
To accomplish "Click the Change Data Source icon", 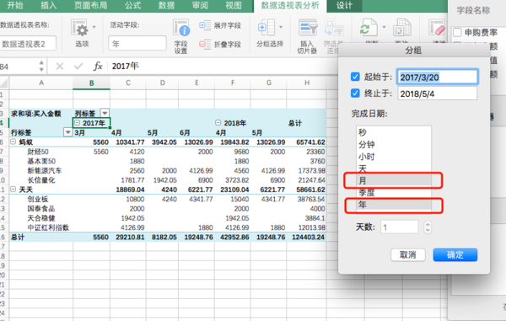I will tap(401, 28).
